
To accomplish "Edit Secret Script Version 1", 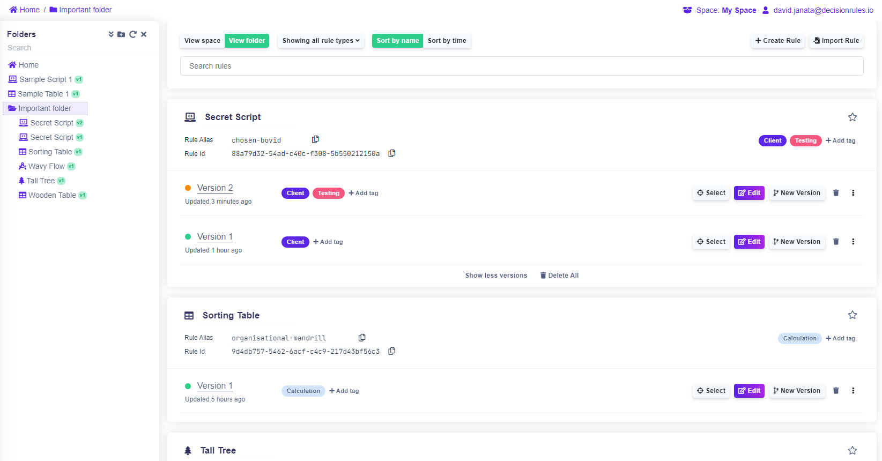I will click(x=749, y=242).
